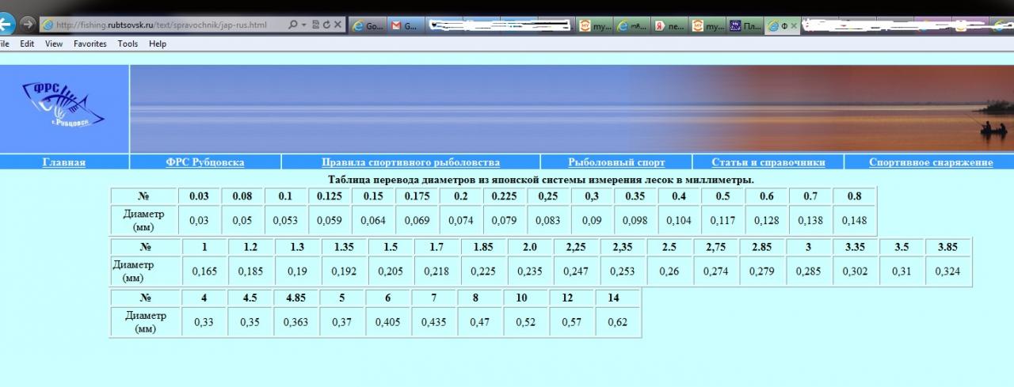
Task: Open the address bar autocomplete dropdown arrow
Action: pyautogui.click(x=303, y=25)
